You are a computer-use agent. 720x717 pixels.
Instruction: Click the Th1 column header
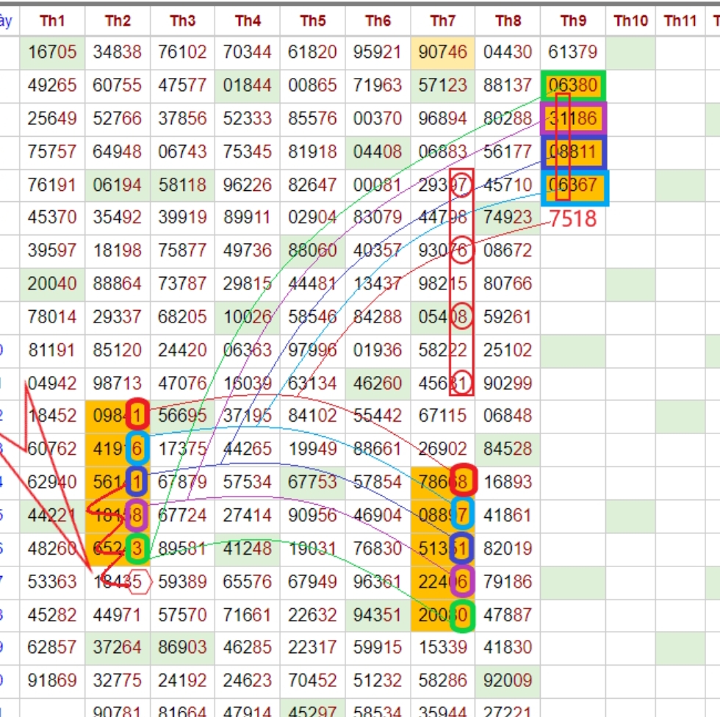[52, 21]
